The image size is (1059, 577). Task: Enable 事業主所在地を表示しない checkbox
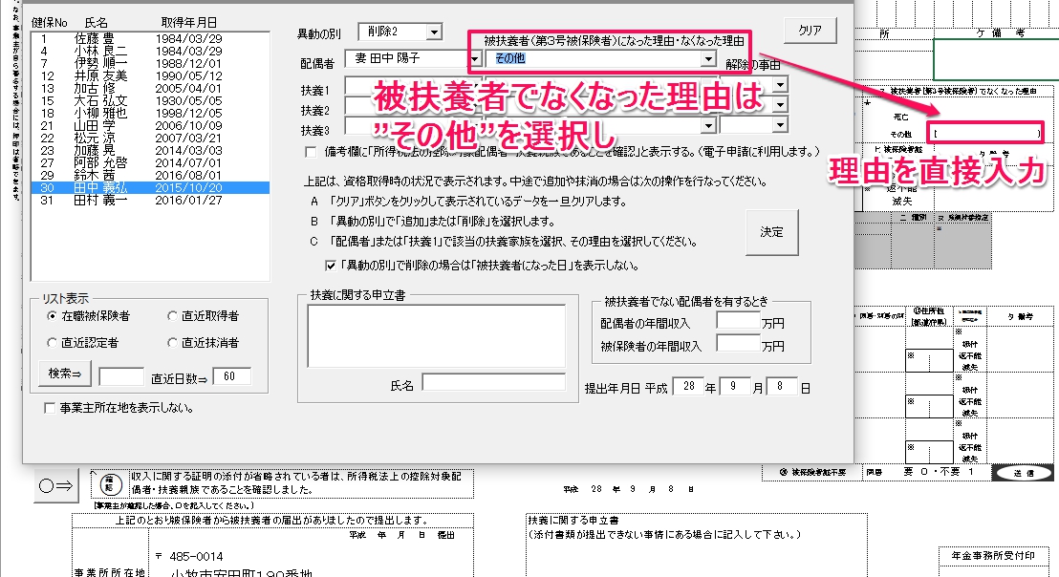[x=50, y=408]
